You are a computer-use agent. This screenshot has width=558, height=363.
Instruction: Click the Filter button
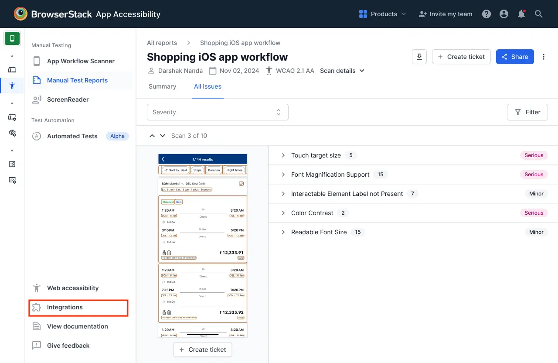pos(527,112)
